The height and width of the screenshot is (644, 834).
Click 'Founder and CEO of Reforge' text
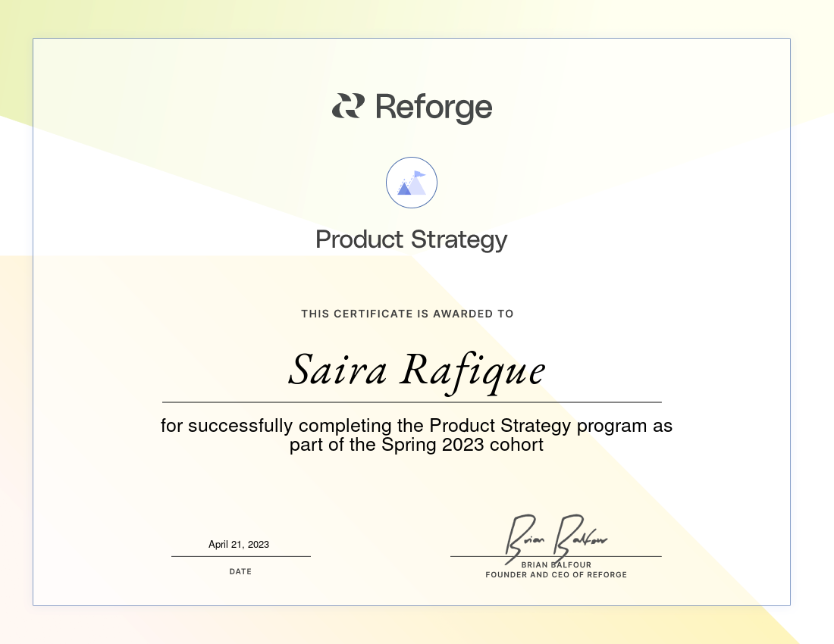pyautogui.click(x=556, y=575)
